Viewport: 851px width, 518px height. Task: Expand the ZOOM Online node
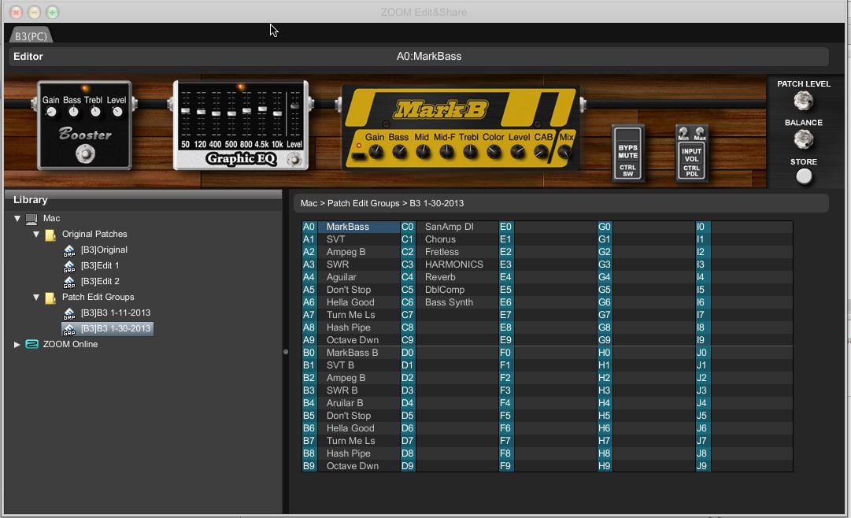coord(17,344)
